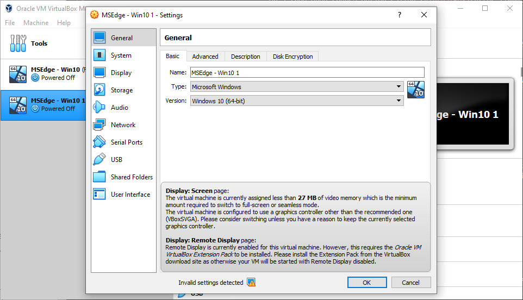This screenshot has width=523, height=300.
Task: Click the MSEdge - Win10 1 VM icon in the list
Action: 18,105
